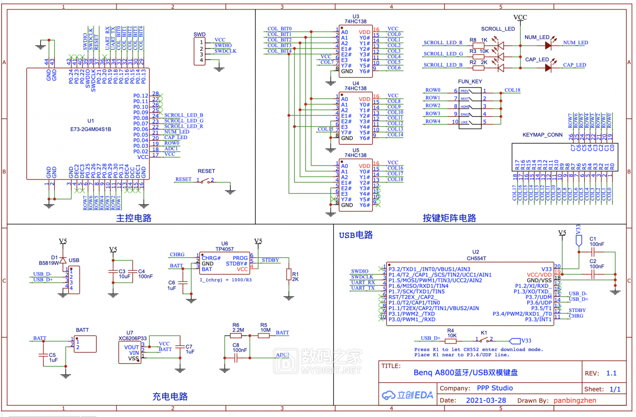Viewport: 636px width, 417px height.
Task: Click the title Benq A800蓝牙/USB双模键盘
Action: tap(465, 372)
